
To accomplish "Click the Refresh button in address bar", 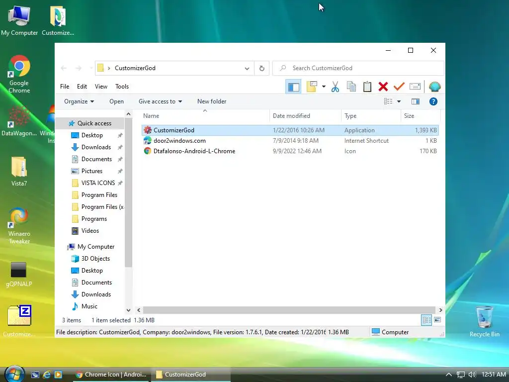I will click(261, 68).
